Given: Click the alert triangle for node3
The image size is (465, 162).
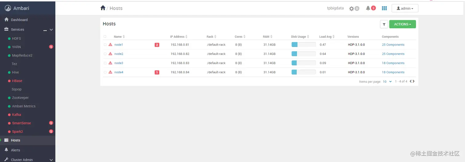Looking at the screenshot, I should click(110, 63).
